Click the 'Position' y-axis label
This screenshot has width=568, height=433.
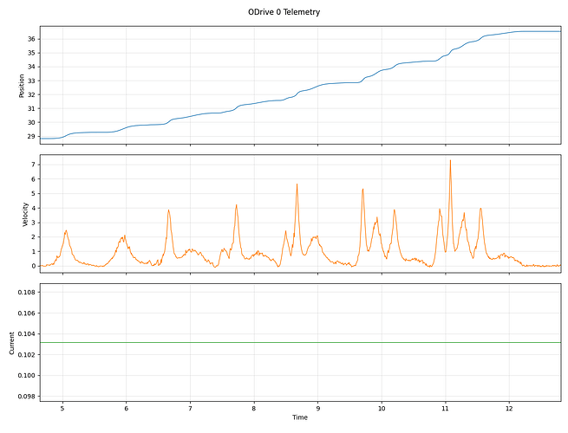click(22, 86)
